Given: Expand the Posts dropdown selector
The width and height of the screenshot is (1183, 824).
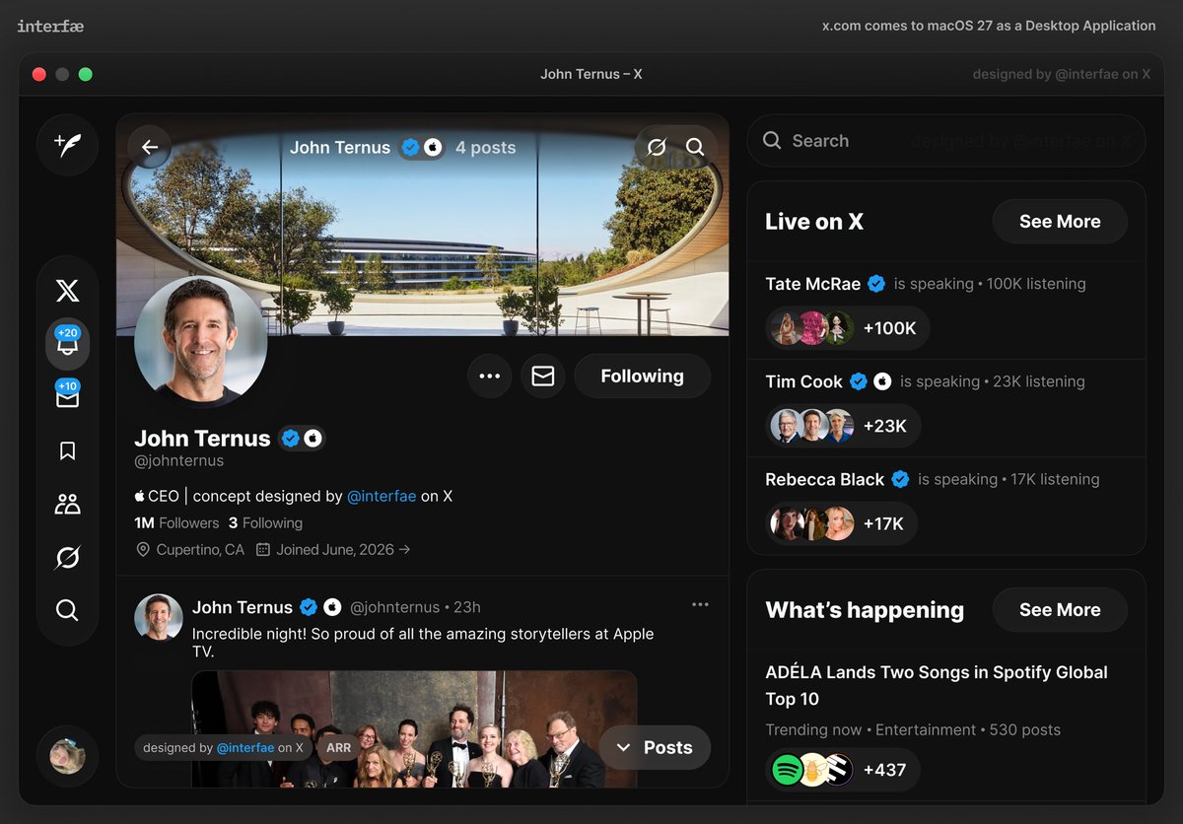Looking at the screenshot, I should (655, 747).
